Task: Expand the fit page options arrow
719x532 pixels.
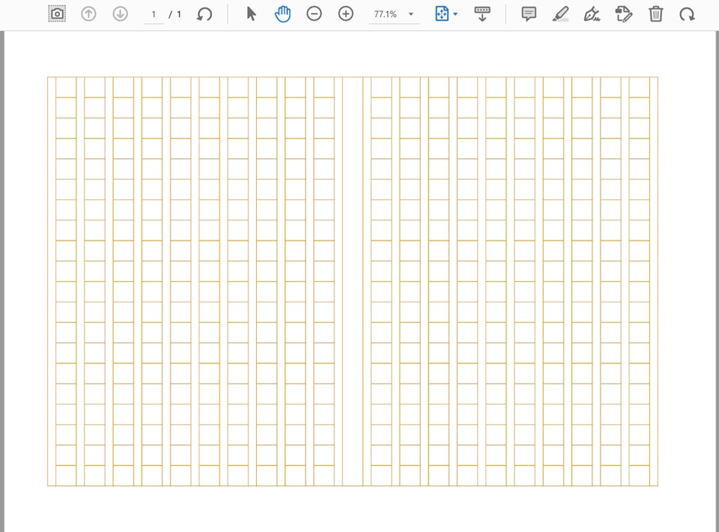Action: 455,14
